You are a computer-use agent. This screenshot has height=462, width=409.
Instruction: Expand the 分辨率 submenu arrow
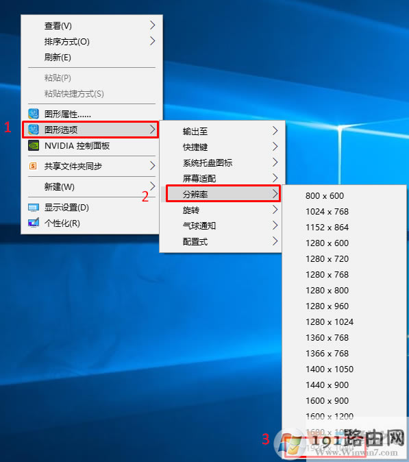(x=275, y=194)
